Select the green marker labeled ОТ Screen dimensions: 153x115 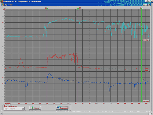78,9
